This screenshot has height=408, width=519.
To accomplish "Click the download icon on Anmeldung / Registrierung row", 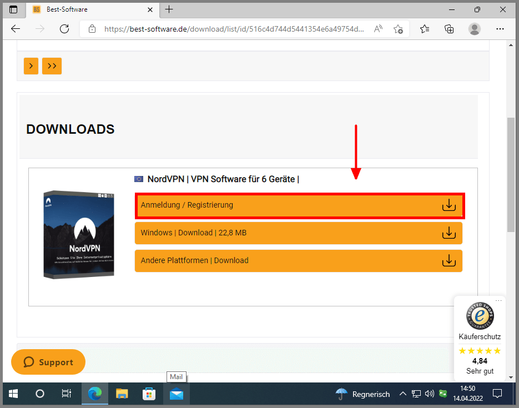I will coord(449,204).
